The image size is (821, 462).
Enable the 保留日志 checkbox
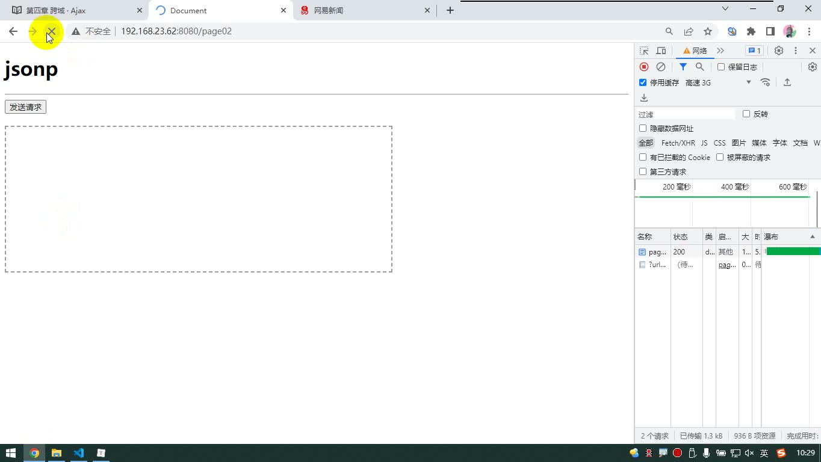click(x=721, y=67)
